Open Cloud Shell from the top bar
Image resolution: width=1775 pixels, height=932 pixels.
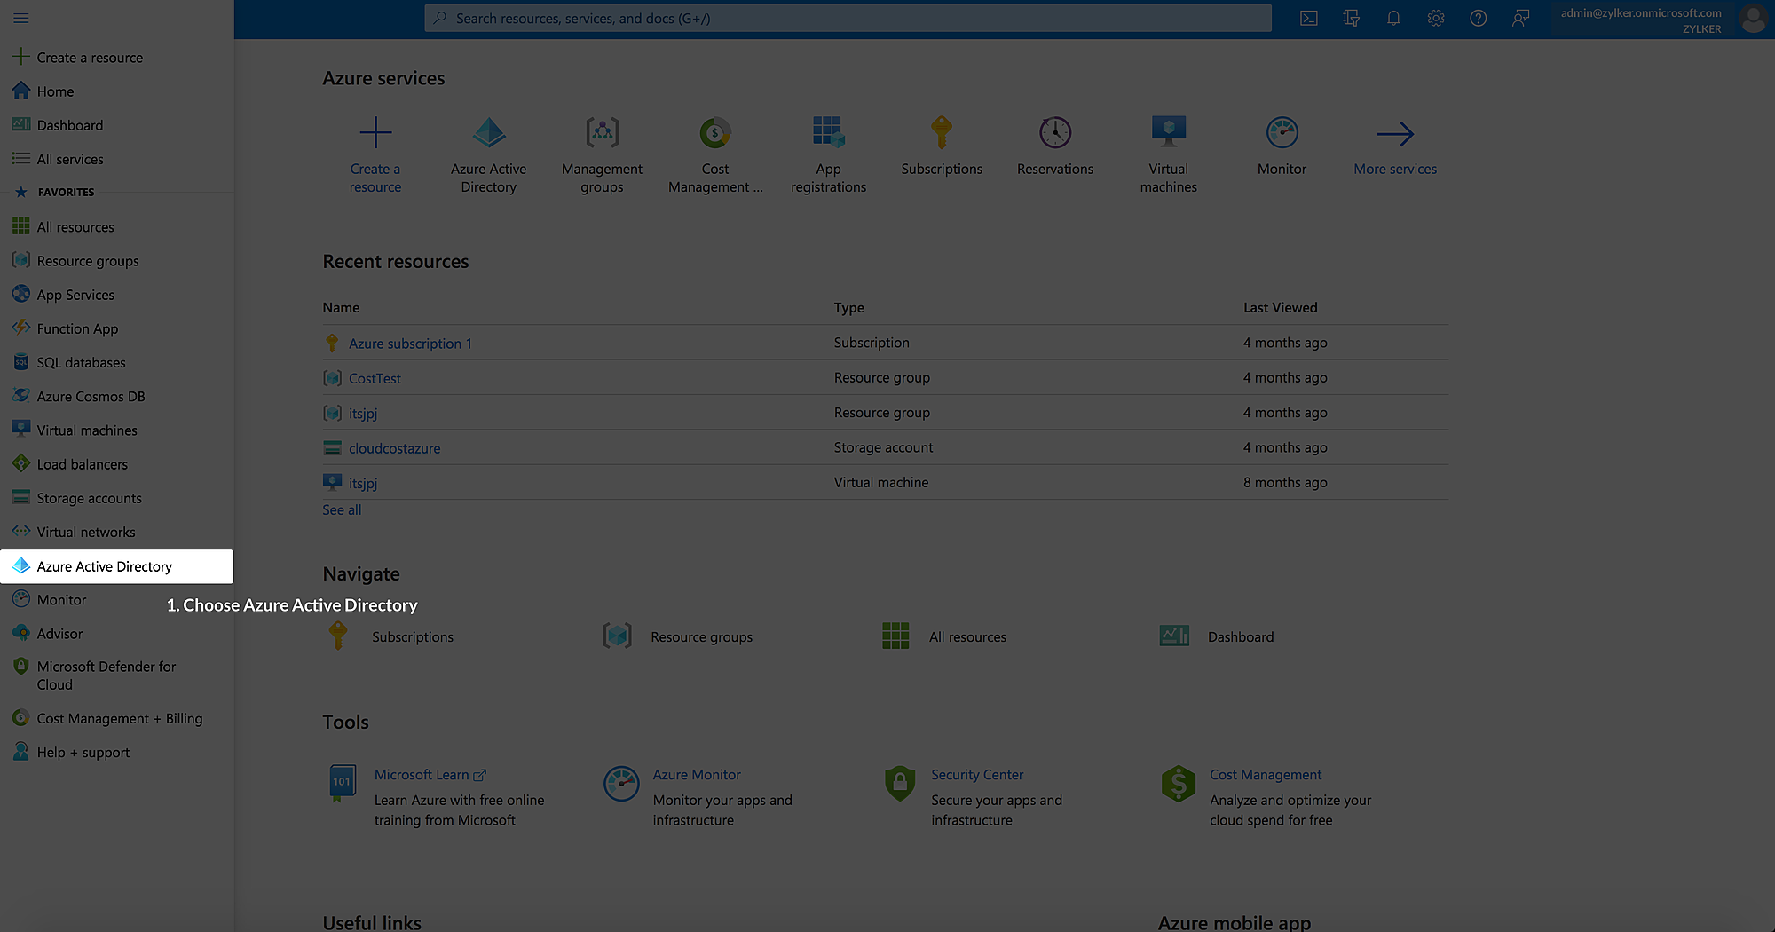pos(1308,19)
